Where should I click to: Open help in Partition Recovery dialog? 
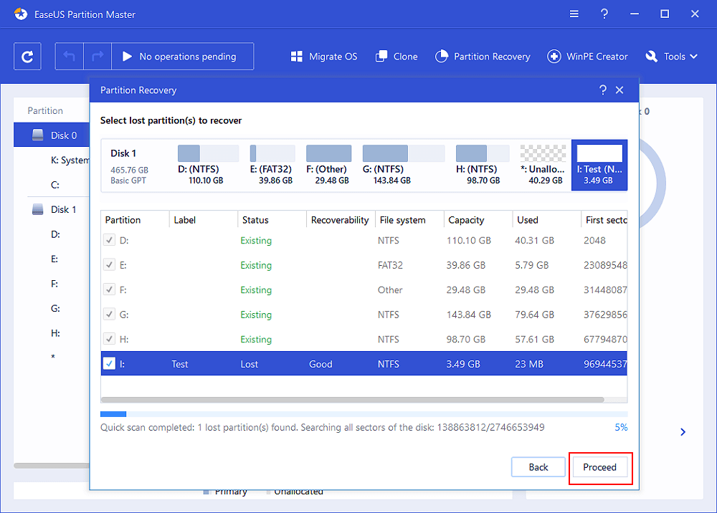pos(603,90)
